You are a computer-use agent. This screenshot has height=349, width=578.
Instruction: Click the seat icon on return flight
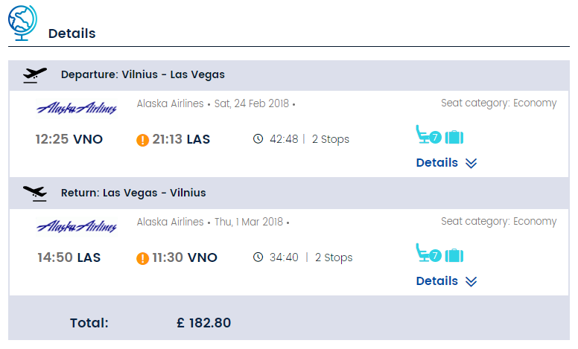tap(428, 252)
